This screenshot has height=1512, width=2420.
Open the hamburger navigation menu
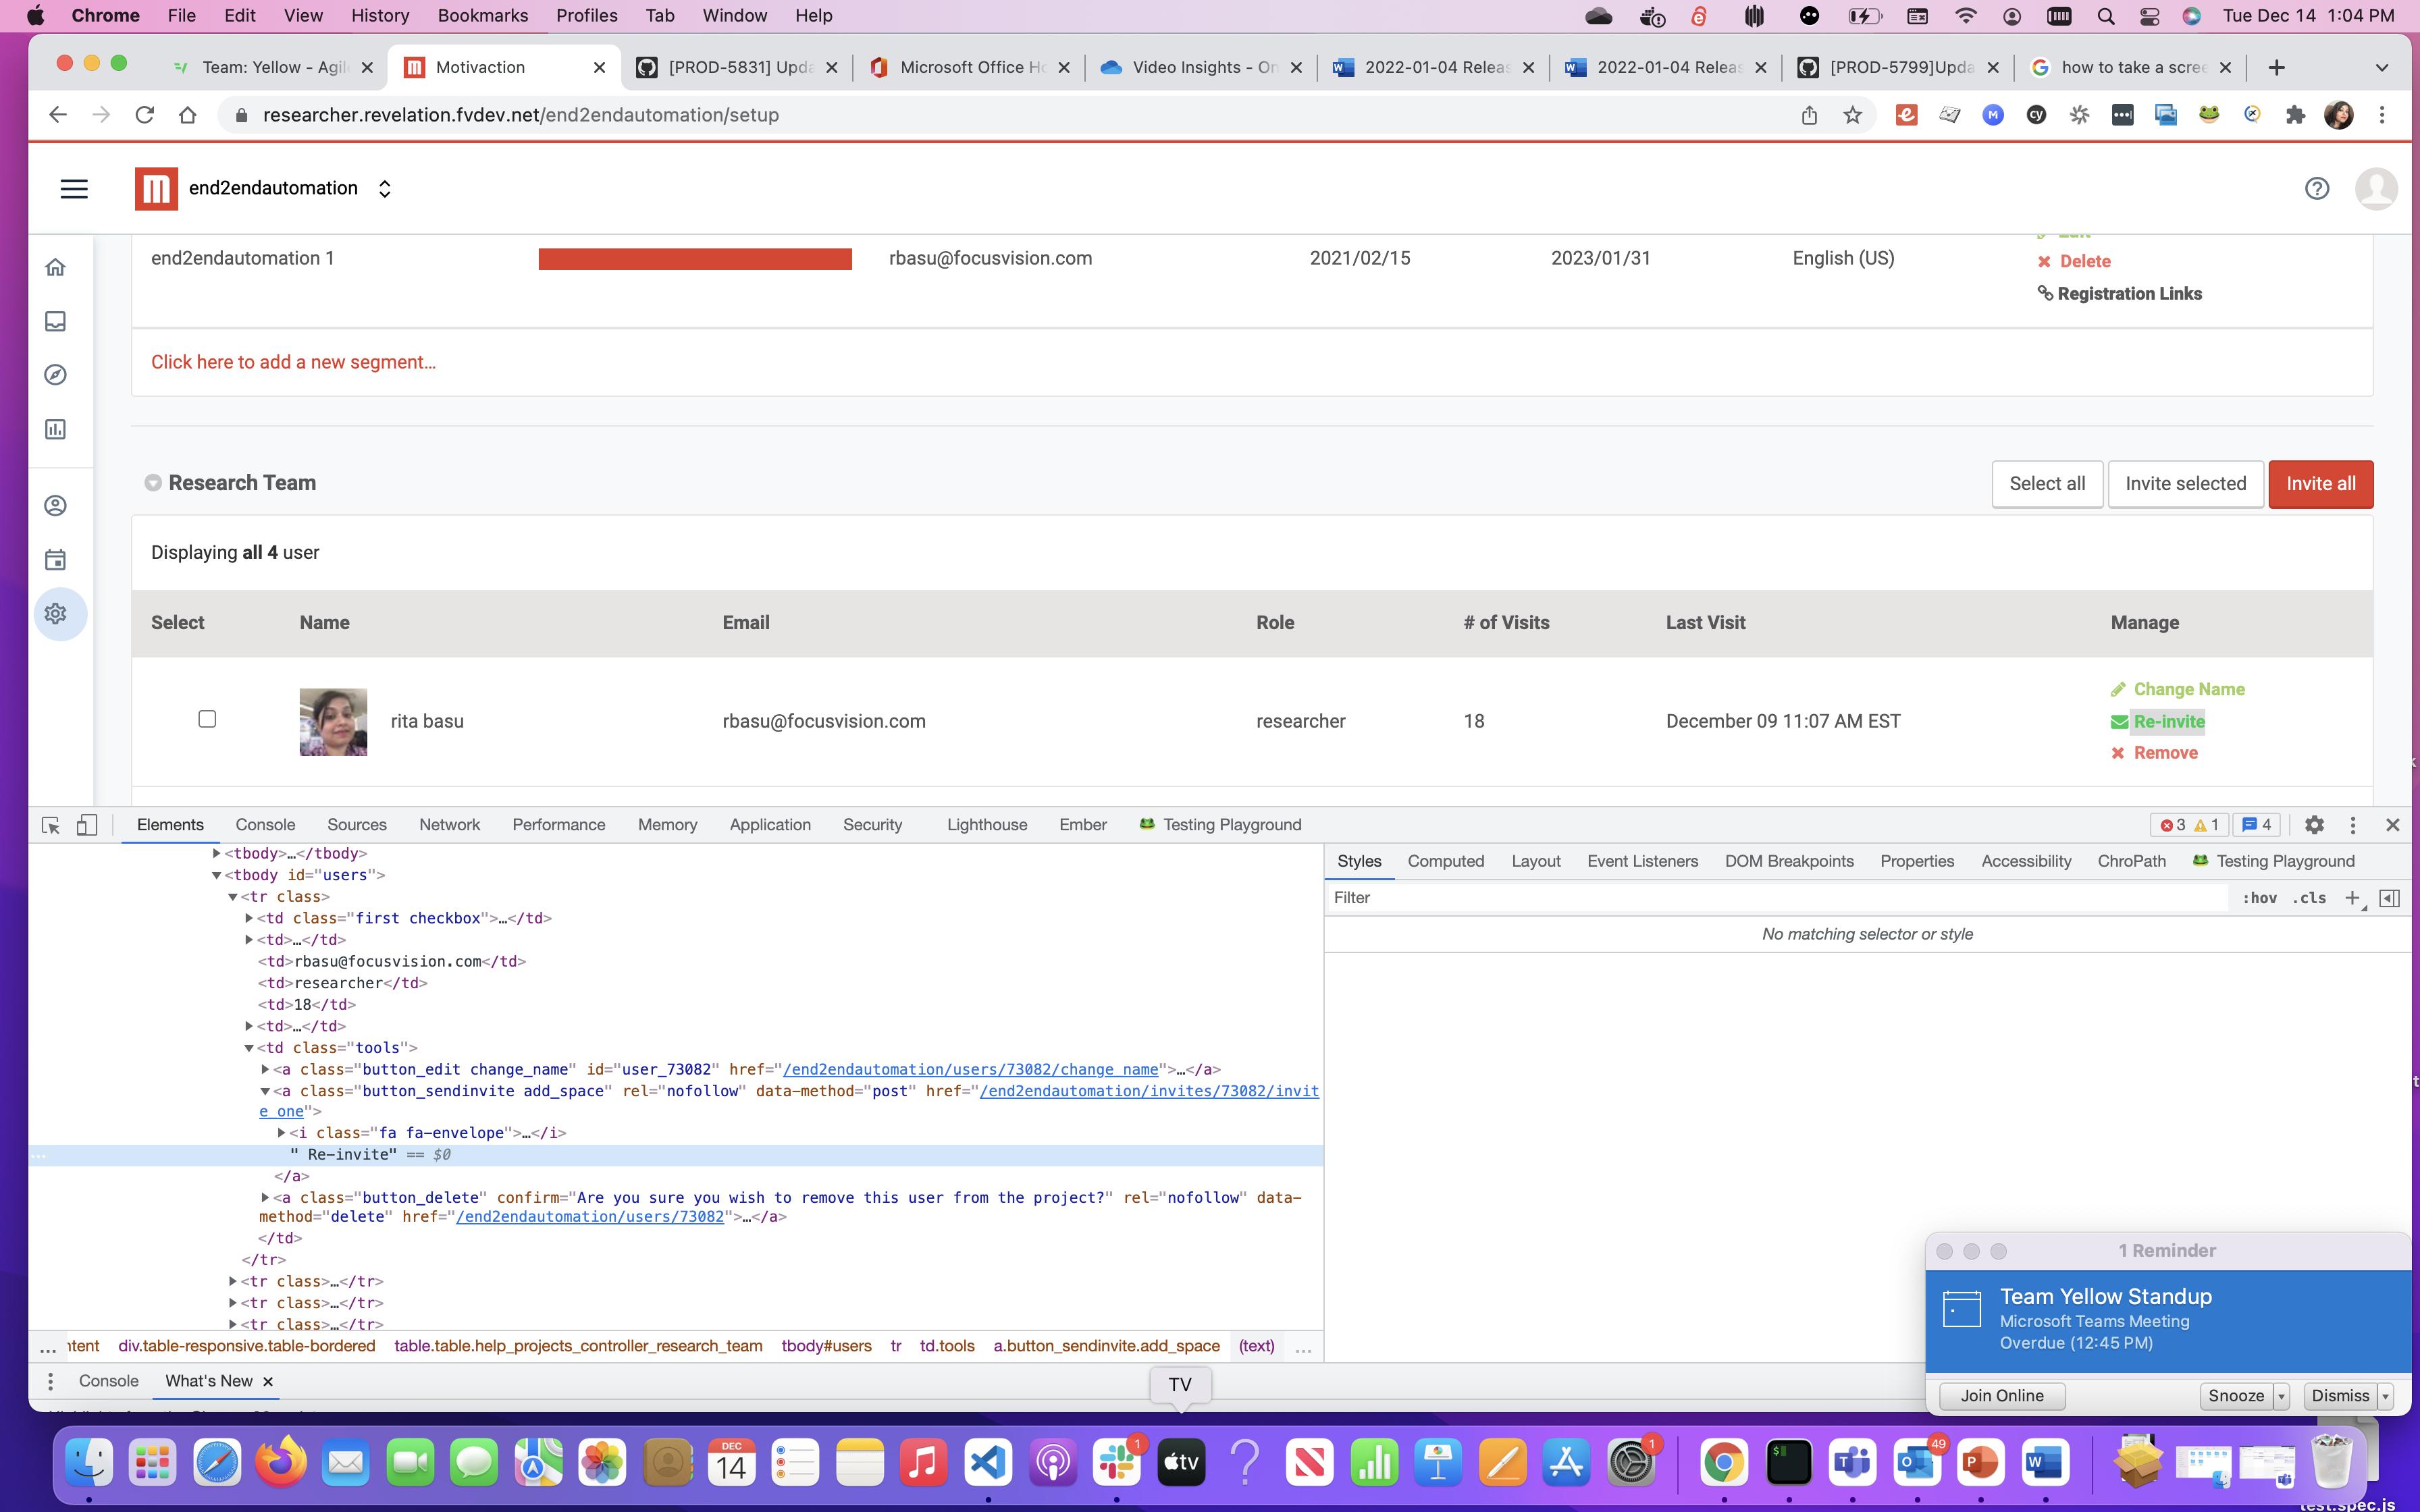click(x=74, y=189)
